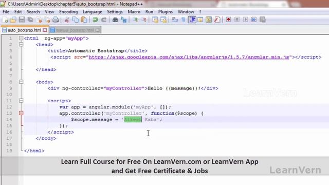
Task: Open the Language menu
Action: pyautogui.click(x=93, y=12)
